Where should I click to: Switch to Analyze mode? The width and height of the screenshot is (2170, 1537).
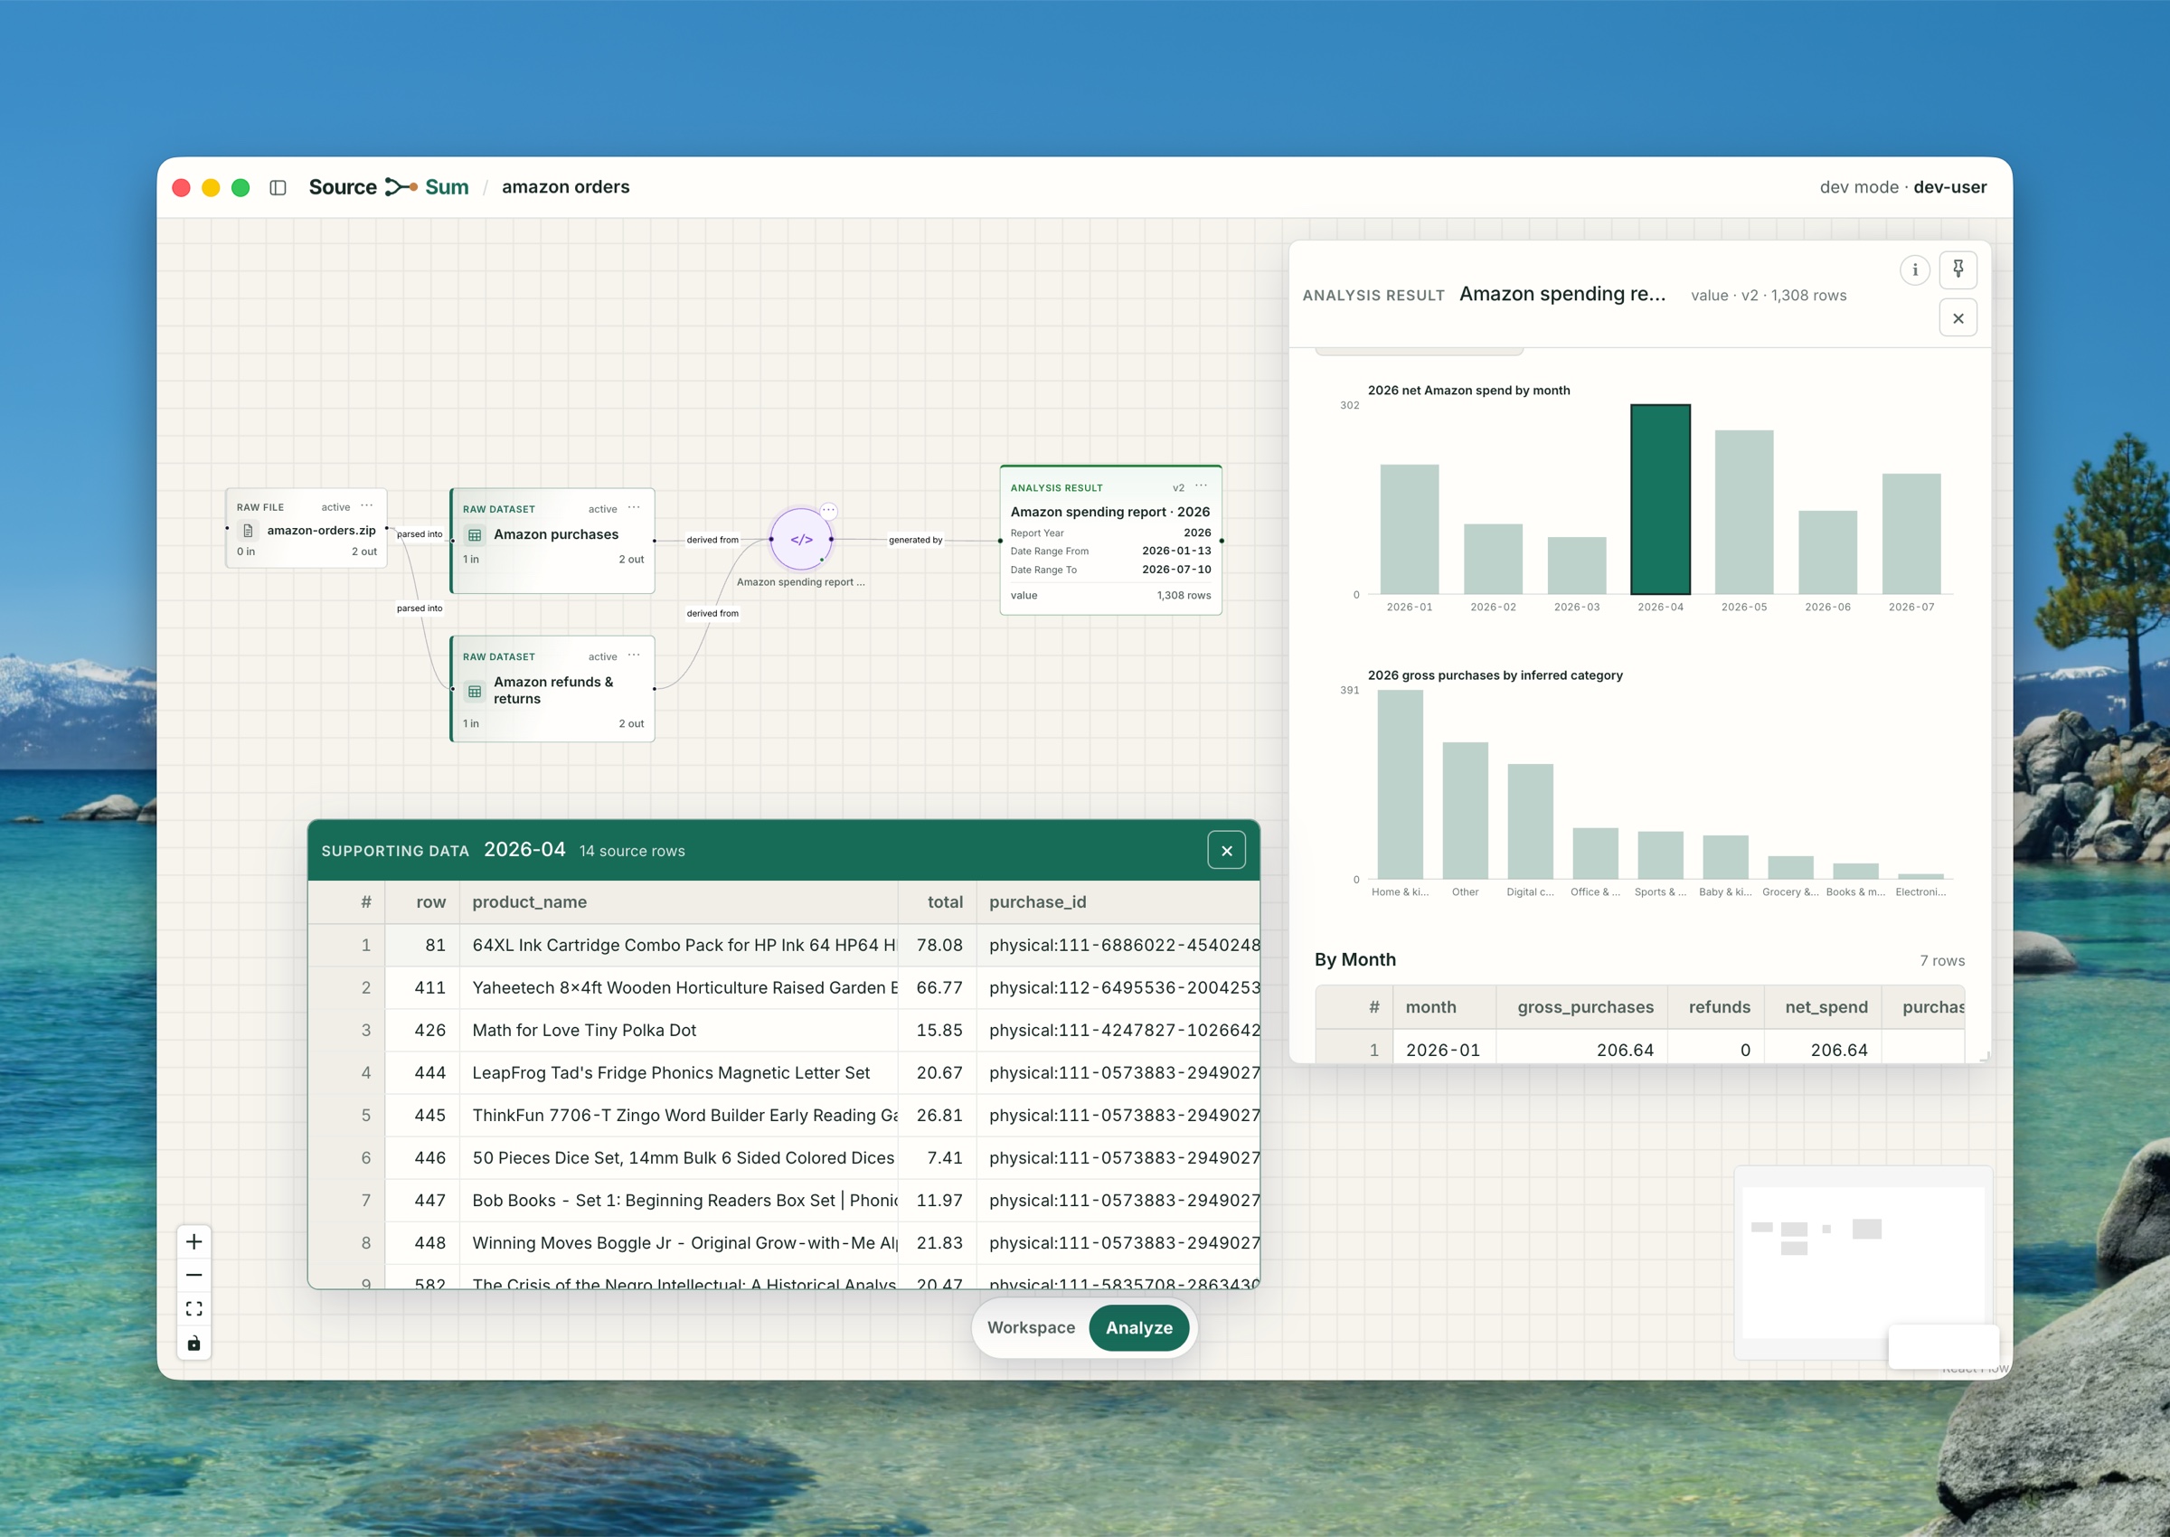pyautogui.click(x=1138, y=1328)
